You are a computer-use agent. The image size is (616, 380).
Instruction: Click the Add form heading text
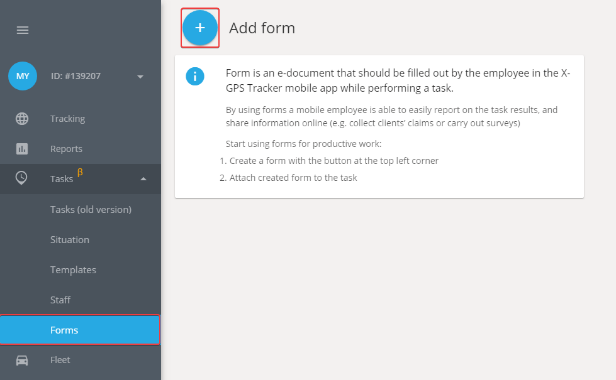point(262,28)
